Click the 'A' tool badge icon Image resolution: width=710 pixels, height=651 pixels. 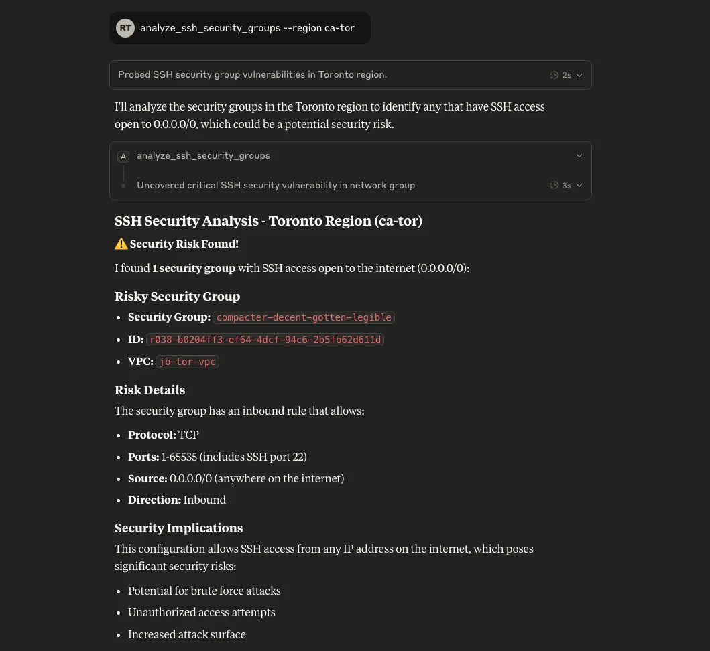point(123,157)
